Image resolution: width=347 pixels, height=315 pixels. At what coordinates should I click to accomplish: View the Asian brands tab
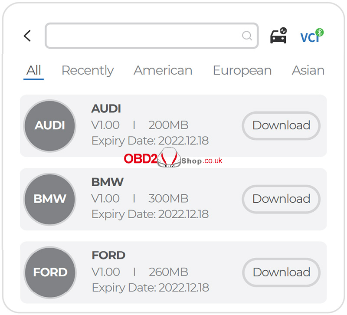(x=308, y=70)
